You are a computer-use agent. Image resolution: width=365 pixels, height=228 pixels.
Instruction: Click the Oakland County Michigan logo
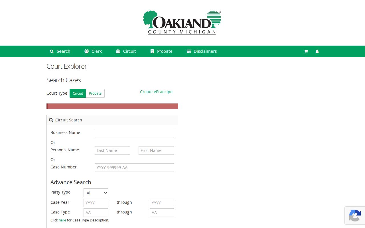pyautogui.click(x=182, y=23)
